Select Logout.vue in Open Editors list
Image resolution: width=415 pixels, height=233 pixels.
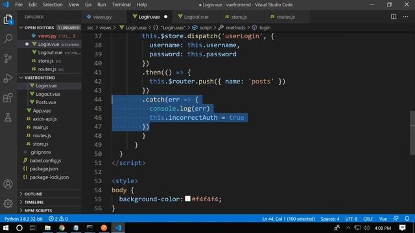(x=50, y=52)
